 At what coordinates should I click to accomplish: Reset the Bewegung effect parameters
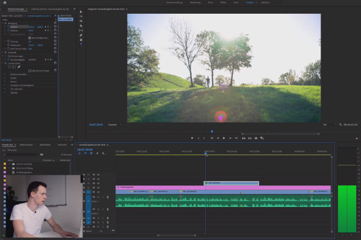click(x=55, y=23)
